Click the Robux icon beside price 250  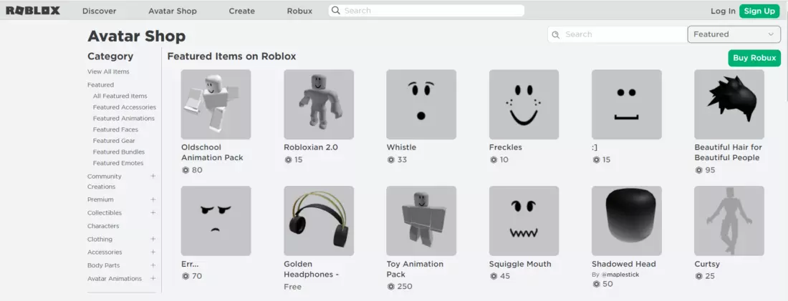click(x=390, y=287)
